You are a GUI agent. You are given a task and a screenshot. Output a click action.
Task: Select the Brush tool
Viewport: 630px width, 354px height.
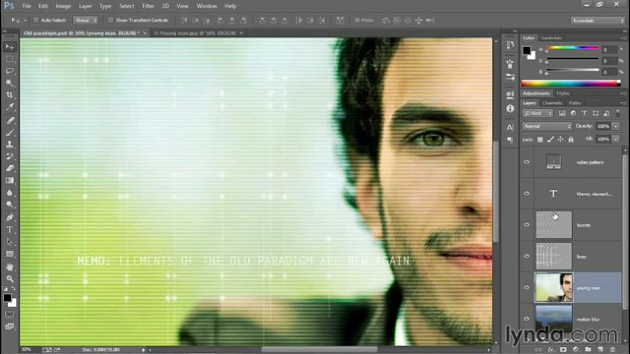[9, 132]
